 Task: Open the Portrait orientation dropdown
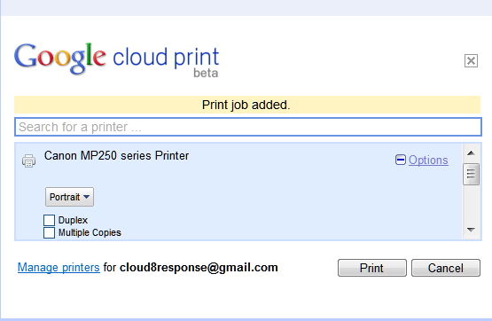point(69,197)
